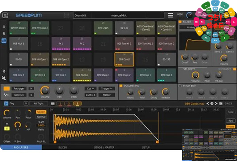
Task: Click the Normal mode button
Action: pyautogui.click(x=41, y=117)
